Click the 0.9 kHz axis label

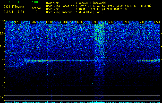(2, 59)
